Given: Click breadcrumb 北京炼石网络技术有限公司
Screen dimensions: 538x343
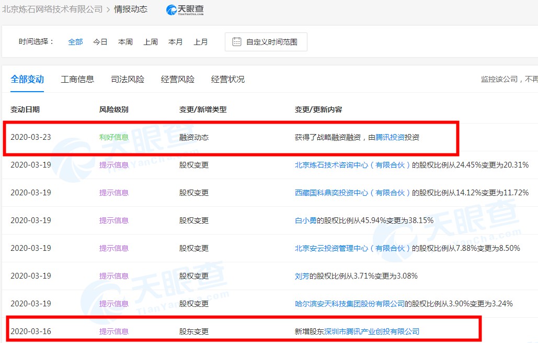Looking at the screenshot, I should [52, 9].
